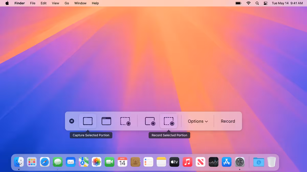The width and height of the screenshot is (307, 172).
Task: Open Photos from the Dock
Action: pyautogui.click(x=96, y=162)
